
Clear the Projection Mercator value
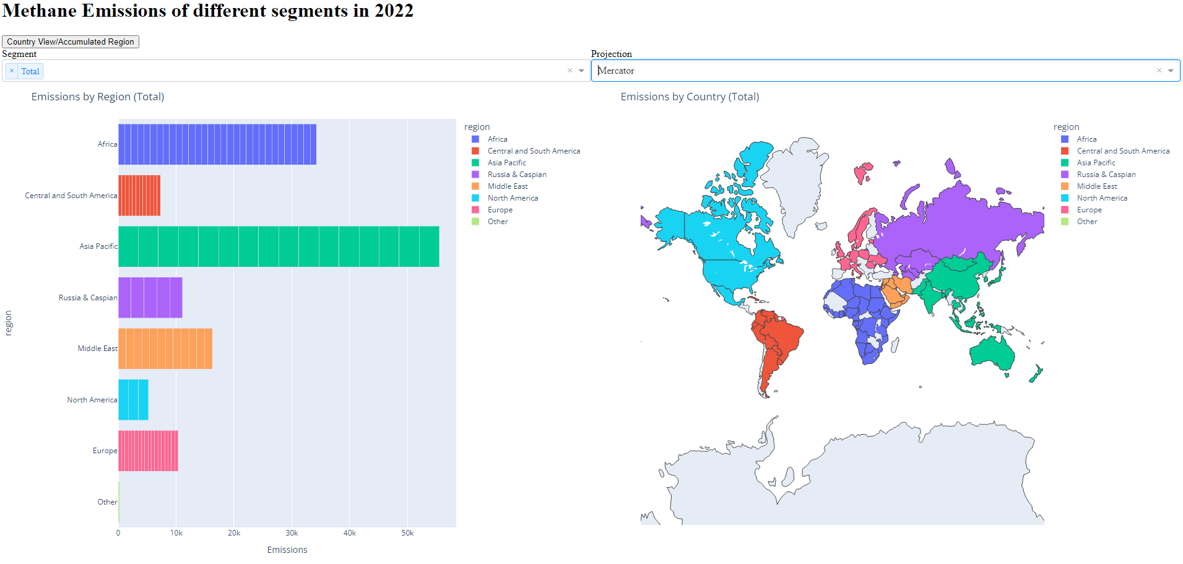(1159, 71)
